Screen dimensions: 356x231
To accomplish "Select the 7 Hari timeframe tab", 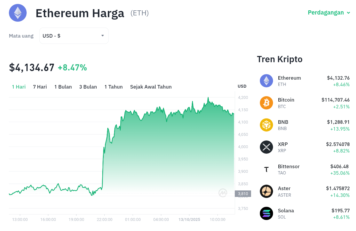I will click(x=40, y=87).
